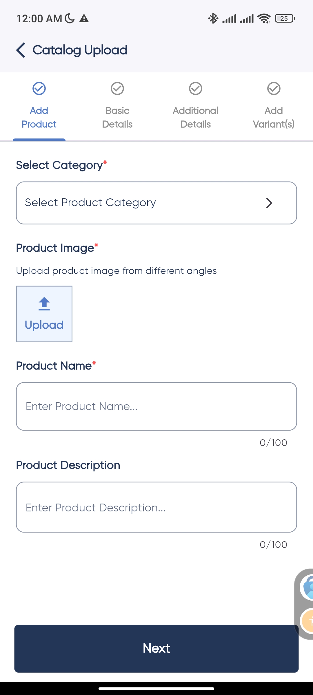Tap the Bluetooth icon in status bar
The image size is (313, 695).
(213, 19)
